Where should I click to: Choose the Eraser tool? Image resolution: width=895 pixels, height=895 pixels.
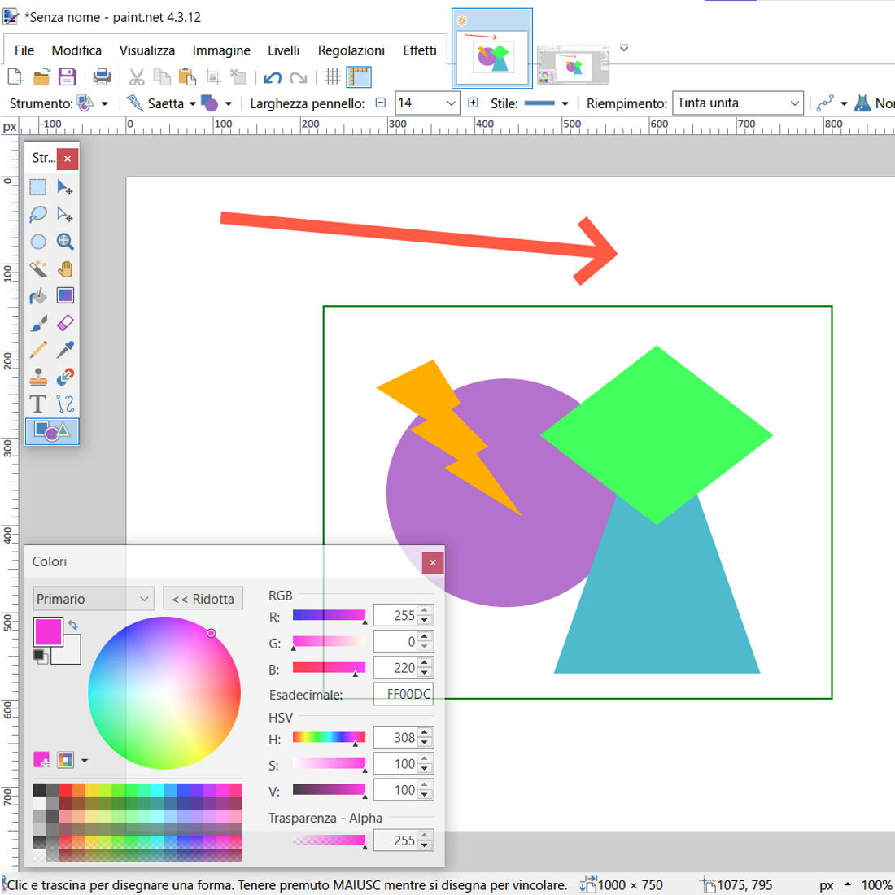pyautogui.click(x=66, y=322)
